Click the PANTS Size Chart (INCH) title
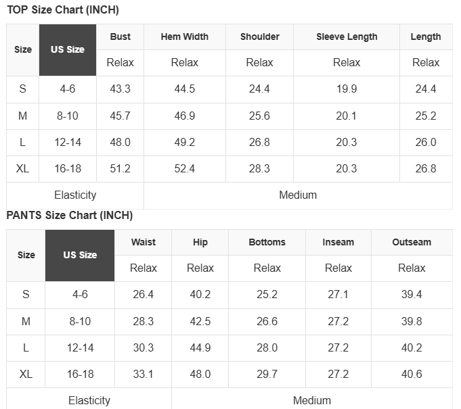 69,216
